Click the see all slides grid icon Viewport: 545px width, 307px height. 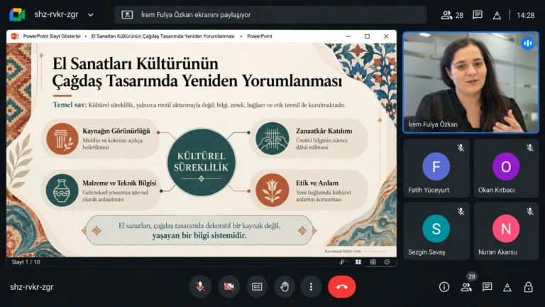[x=358, y=262]
